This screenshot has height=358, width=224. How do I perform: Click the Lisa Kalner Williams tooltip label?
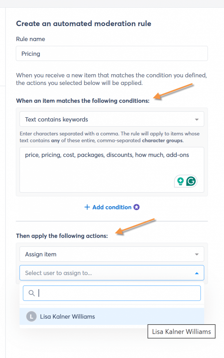point(182,331)
